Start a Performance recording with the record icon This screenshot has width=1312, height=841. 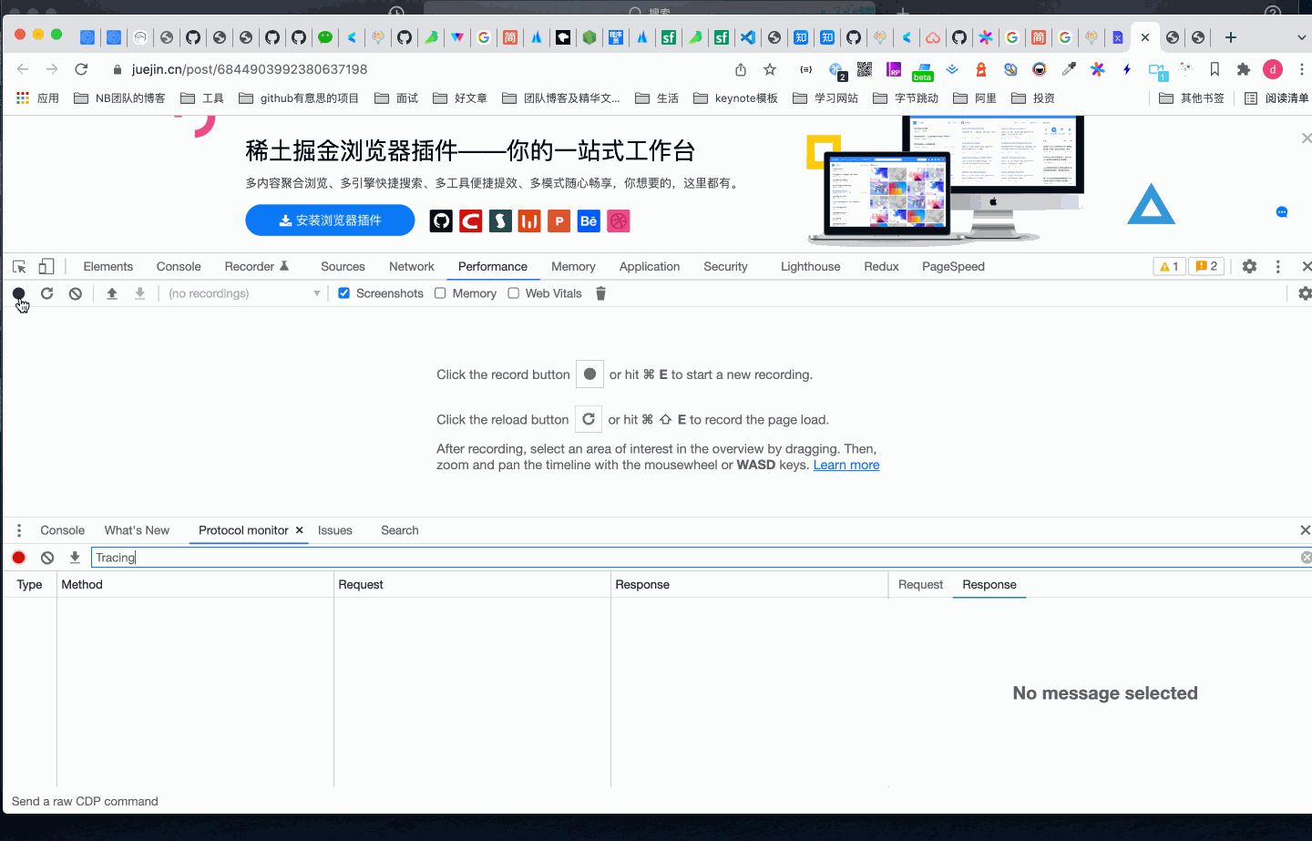click(18, 293)
